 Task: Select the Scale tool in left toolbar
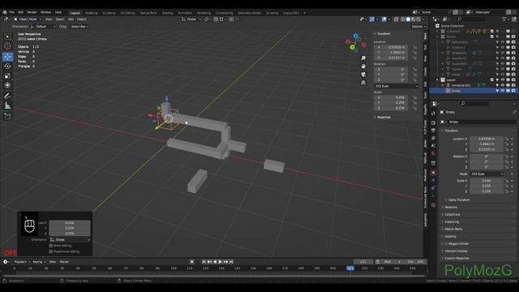[x=7, y=75]
